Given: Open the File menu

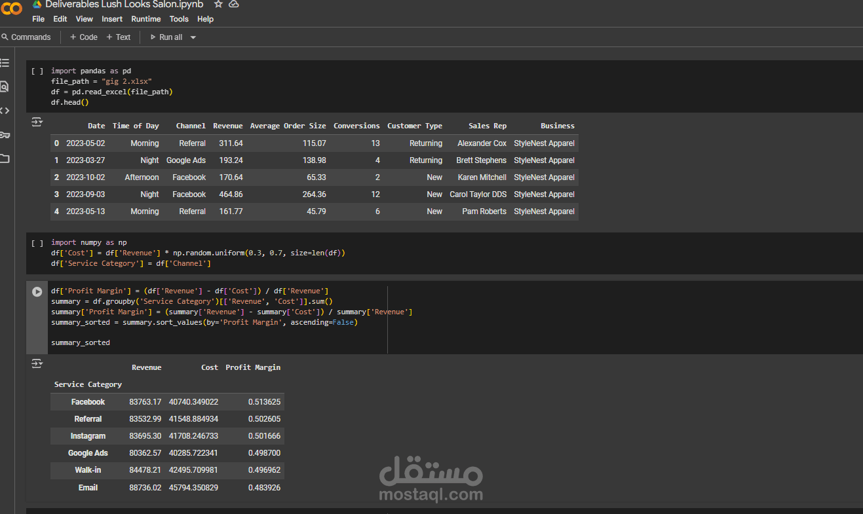Looking at the screenshot, I should 39,19.
